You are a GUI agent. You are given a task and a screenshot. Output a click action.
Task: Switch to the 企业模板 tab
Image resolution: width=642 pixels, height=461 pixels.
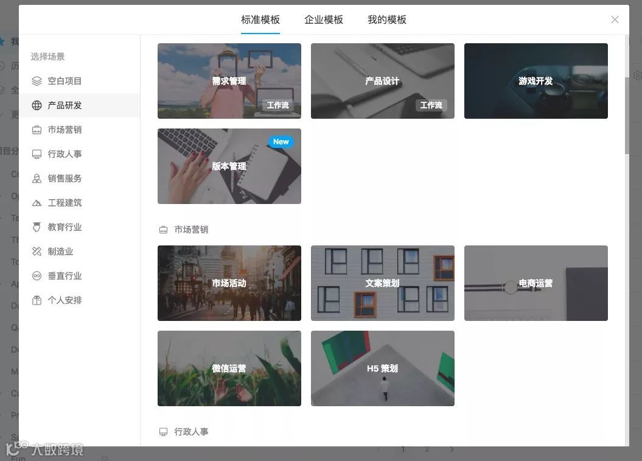pyautogui.click(x=324, y=19)
